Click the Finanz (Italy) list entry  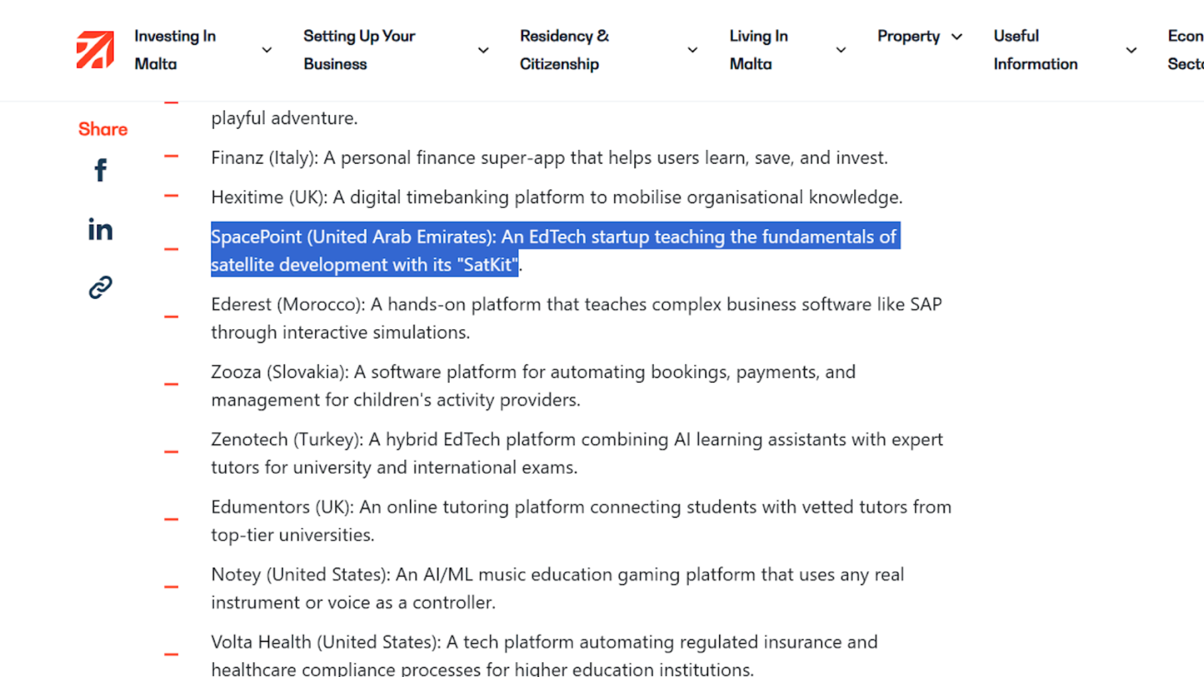click(549, 157)
